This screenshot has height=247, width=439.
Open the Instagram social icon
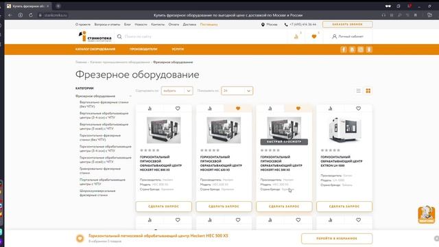[361, 49]
